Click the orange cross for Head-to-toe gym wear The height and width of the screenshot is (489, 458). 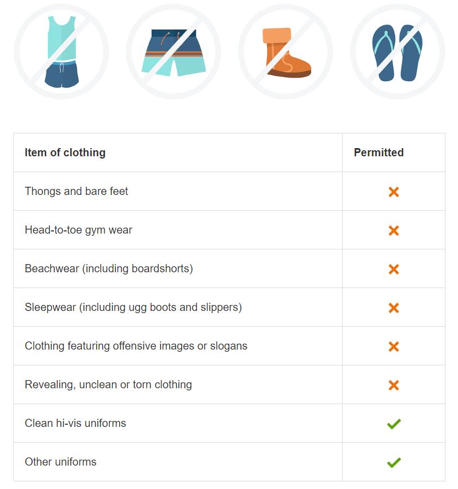click(x=394, y=230)
